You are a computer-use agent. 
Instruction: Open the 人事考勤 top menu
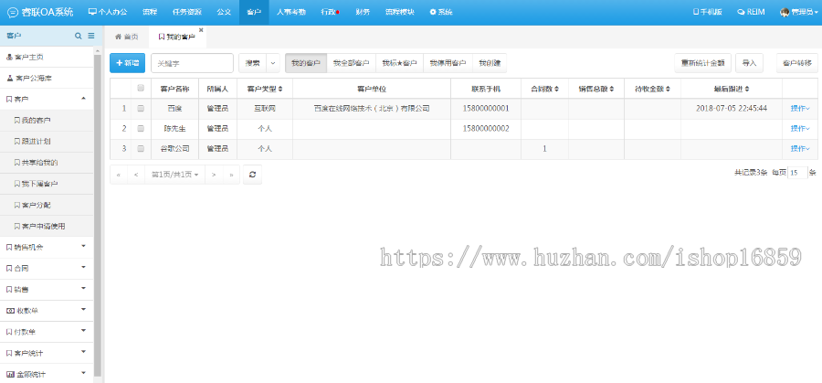[x=291, y=12]
